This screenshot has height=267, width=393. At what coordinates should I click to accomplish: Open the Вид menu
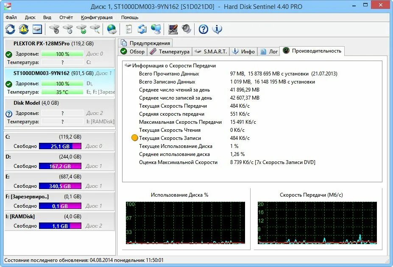[x=47, y=17]
